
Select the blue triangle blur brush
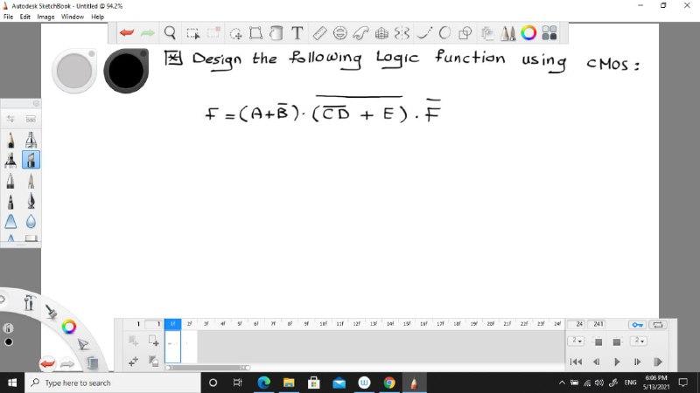click(x=10, y=222)
